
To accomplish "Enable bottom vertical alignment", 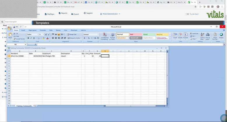I will point(59,34).
